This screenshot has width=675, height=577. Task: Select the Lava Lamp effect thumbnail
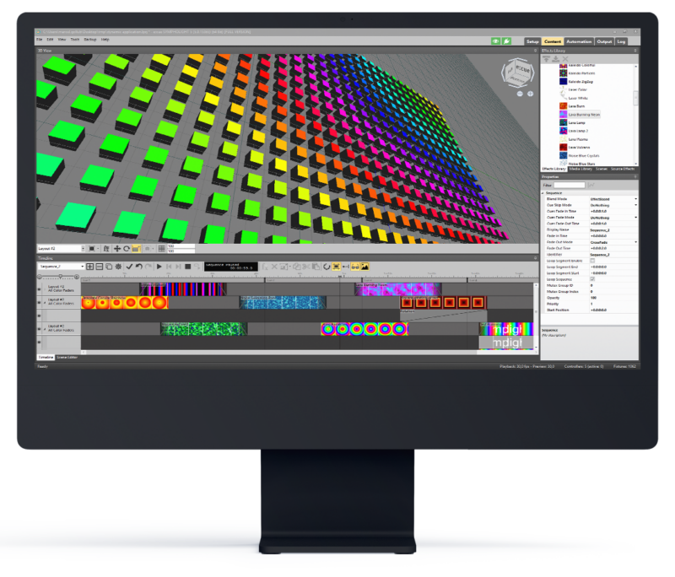[564, 122]
